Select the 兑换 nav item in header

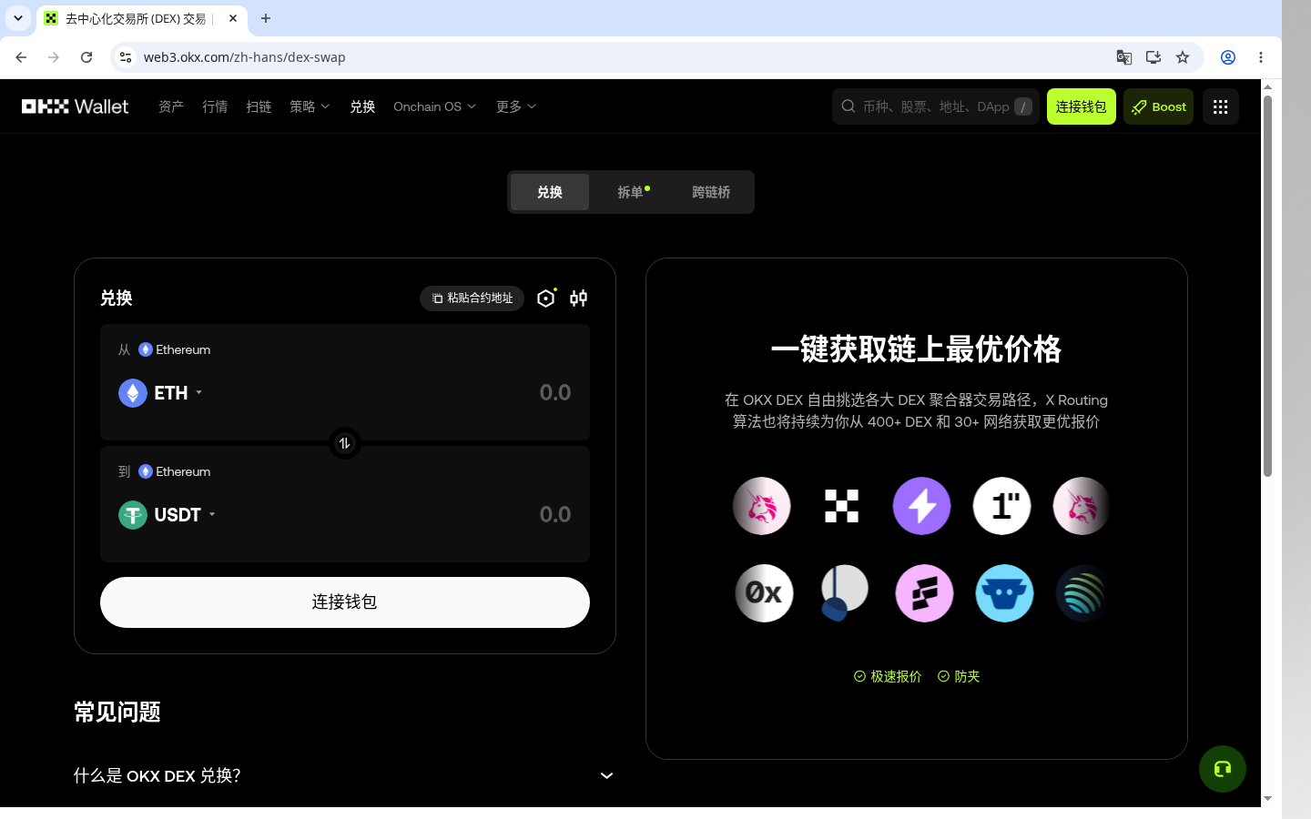point(362,106)
